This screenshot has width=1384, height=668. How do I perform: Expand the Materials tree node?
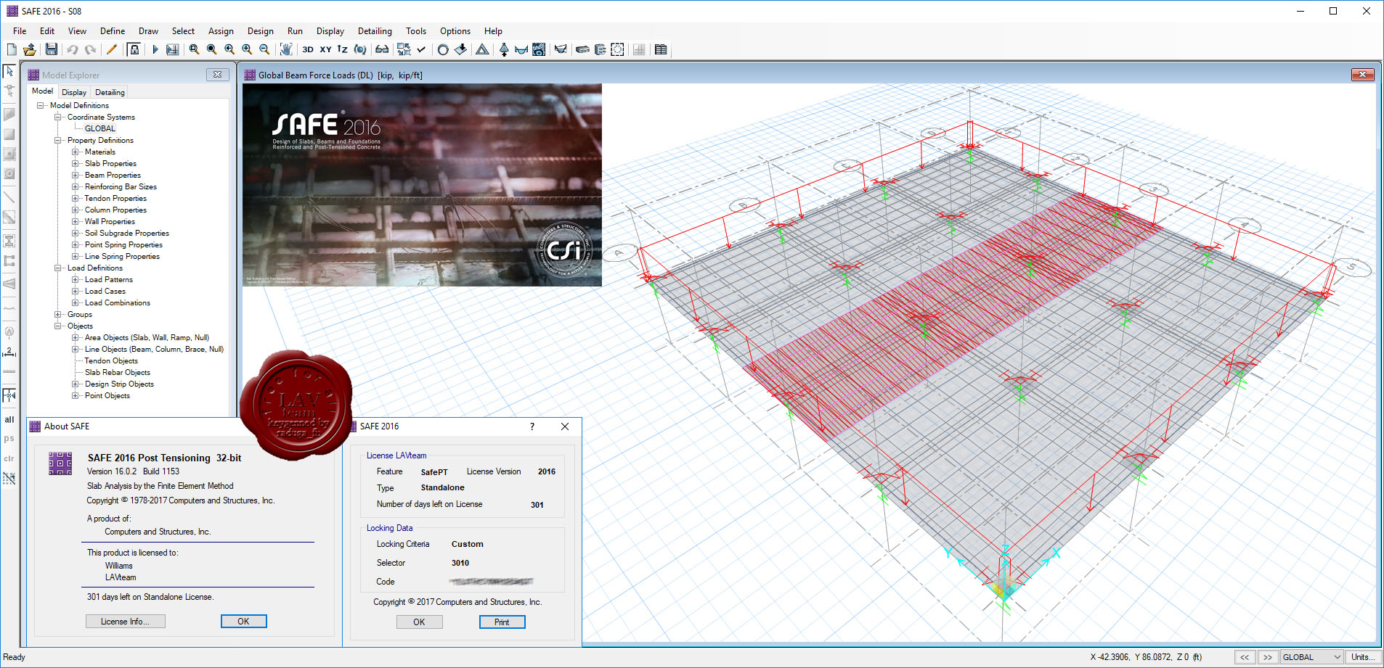[x=76, y=152]
